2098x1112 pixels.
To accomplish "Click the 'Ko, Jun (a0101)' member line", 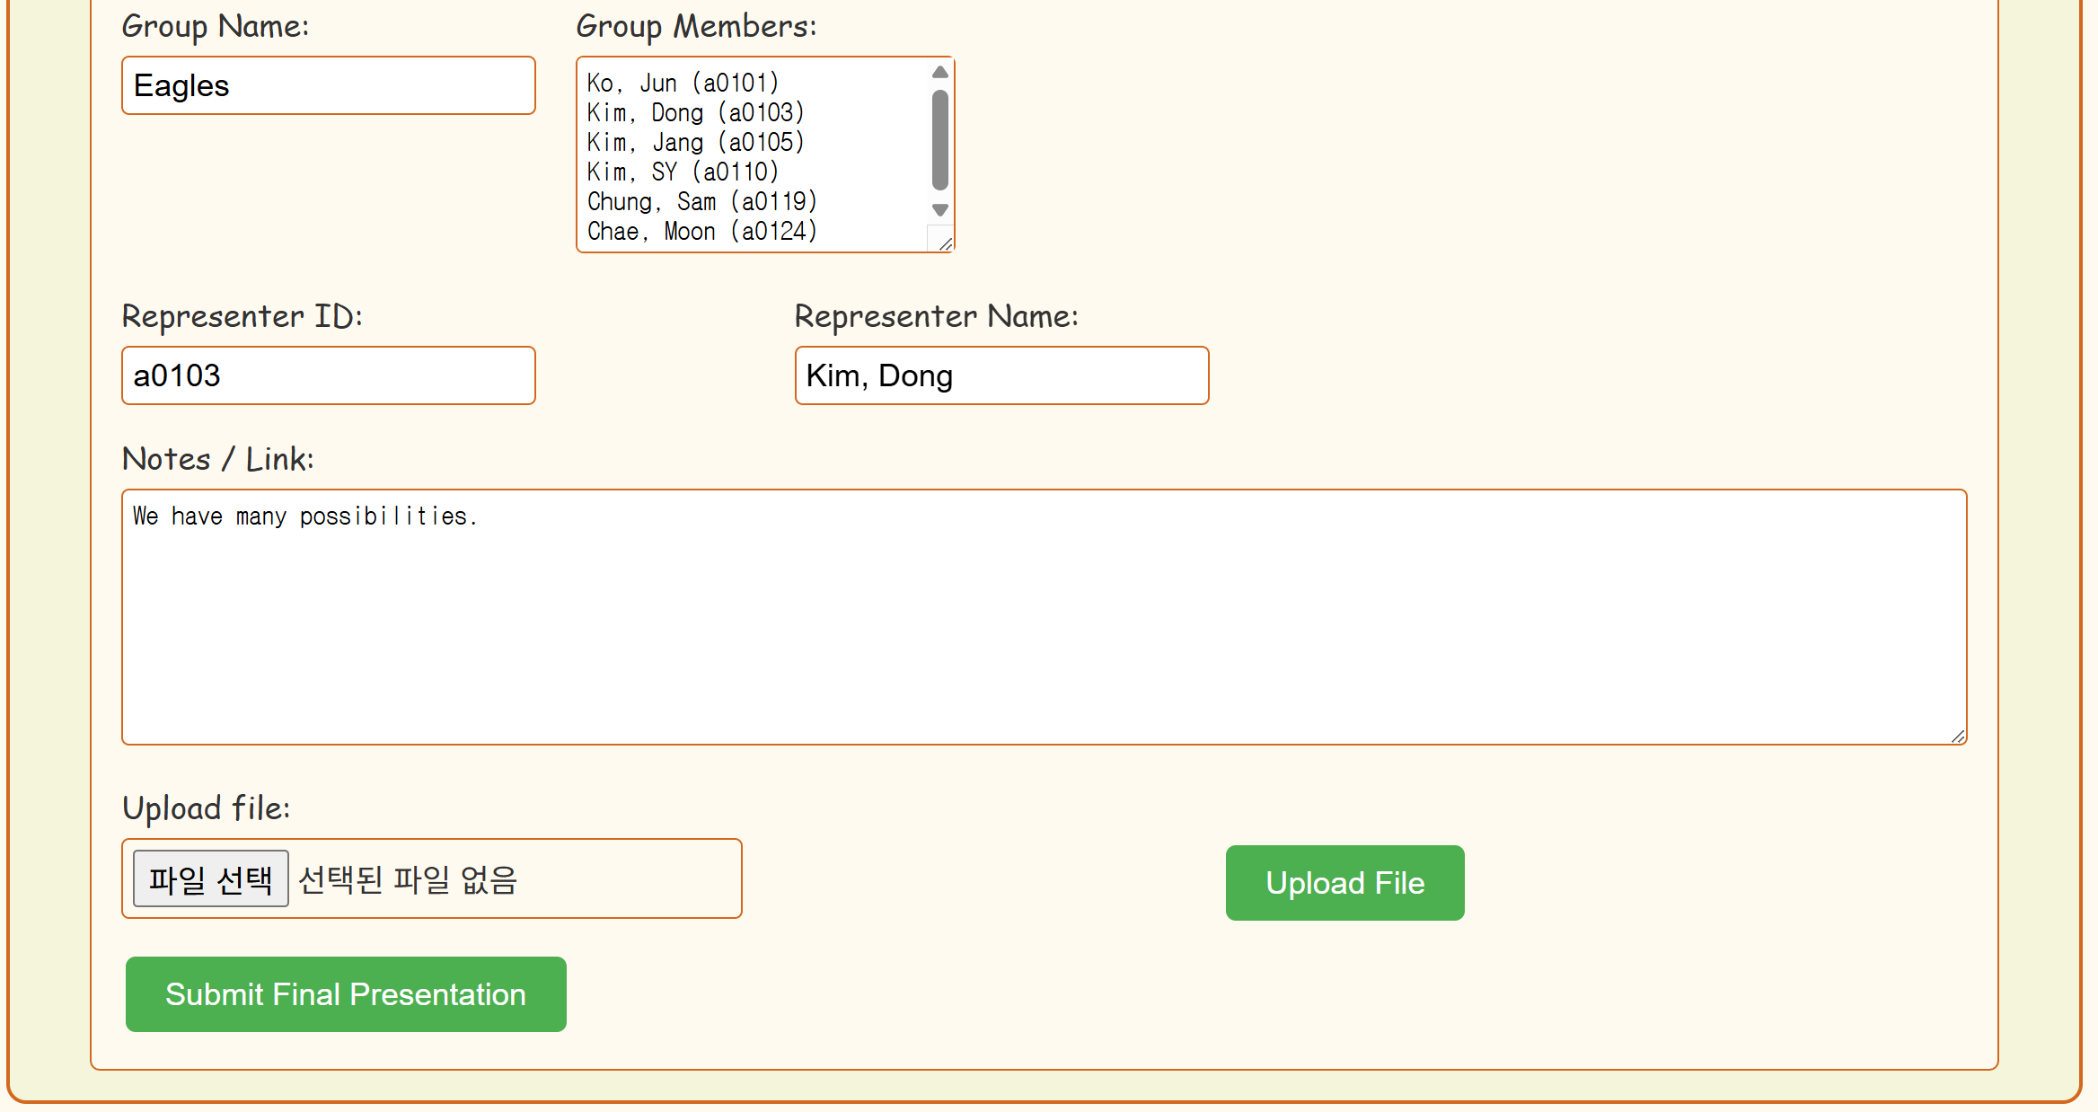I will (x=683, y=83).
